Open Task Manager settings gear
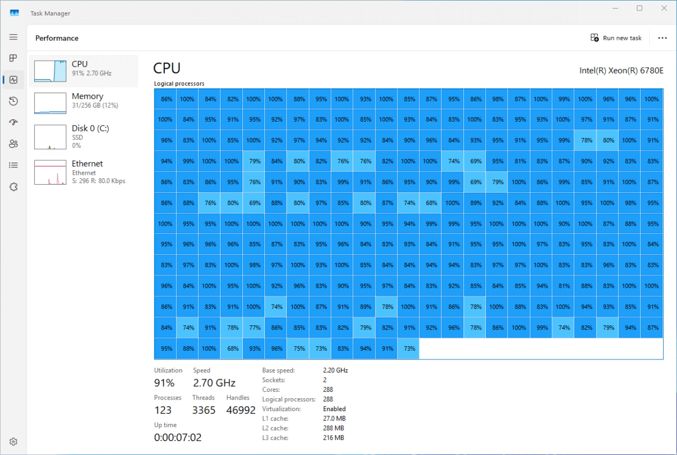The width and height of the screenshot is (677, 455). coord(13,442)
